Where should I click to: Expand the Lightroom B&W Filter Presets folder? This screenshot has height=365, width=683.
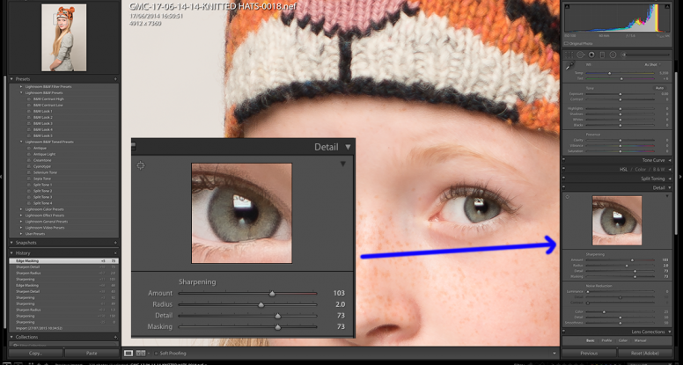(21, 86)
